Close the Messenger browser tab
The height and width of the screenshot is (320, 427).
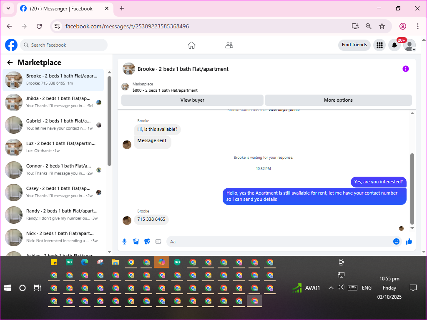[x=107, y=8]
